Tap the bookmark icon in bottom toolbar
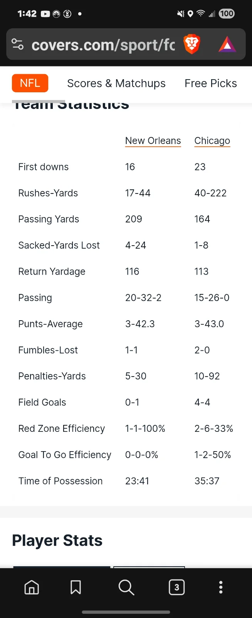This screenshot has width=252, height=618. (76, 587)
